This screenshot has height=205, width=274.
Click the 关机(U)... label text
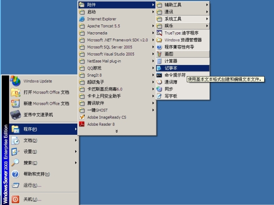click(x=32, y=199)
